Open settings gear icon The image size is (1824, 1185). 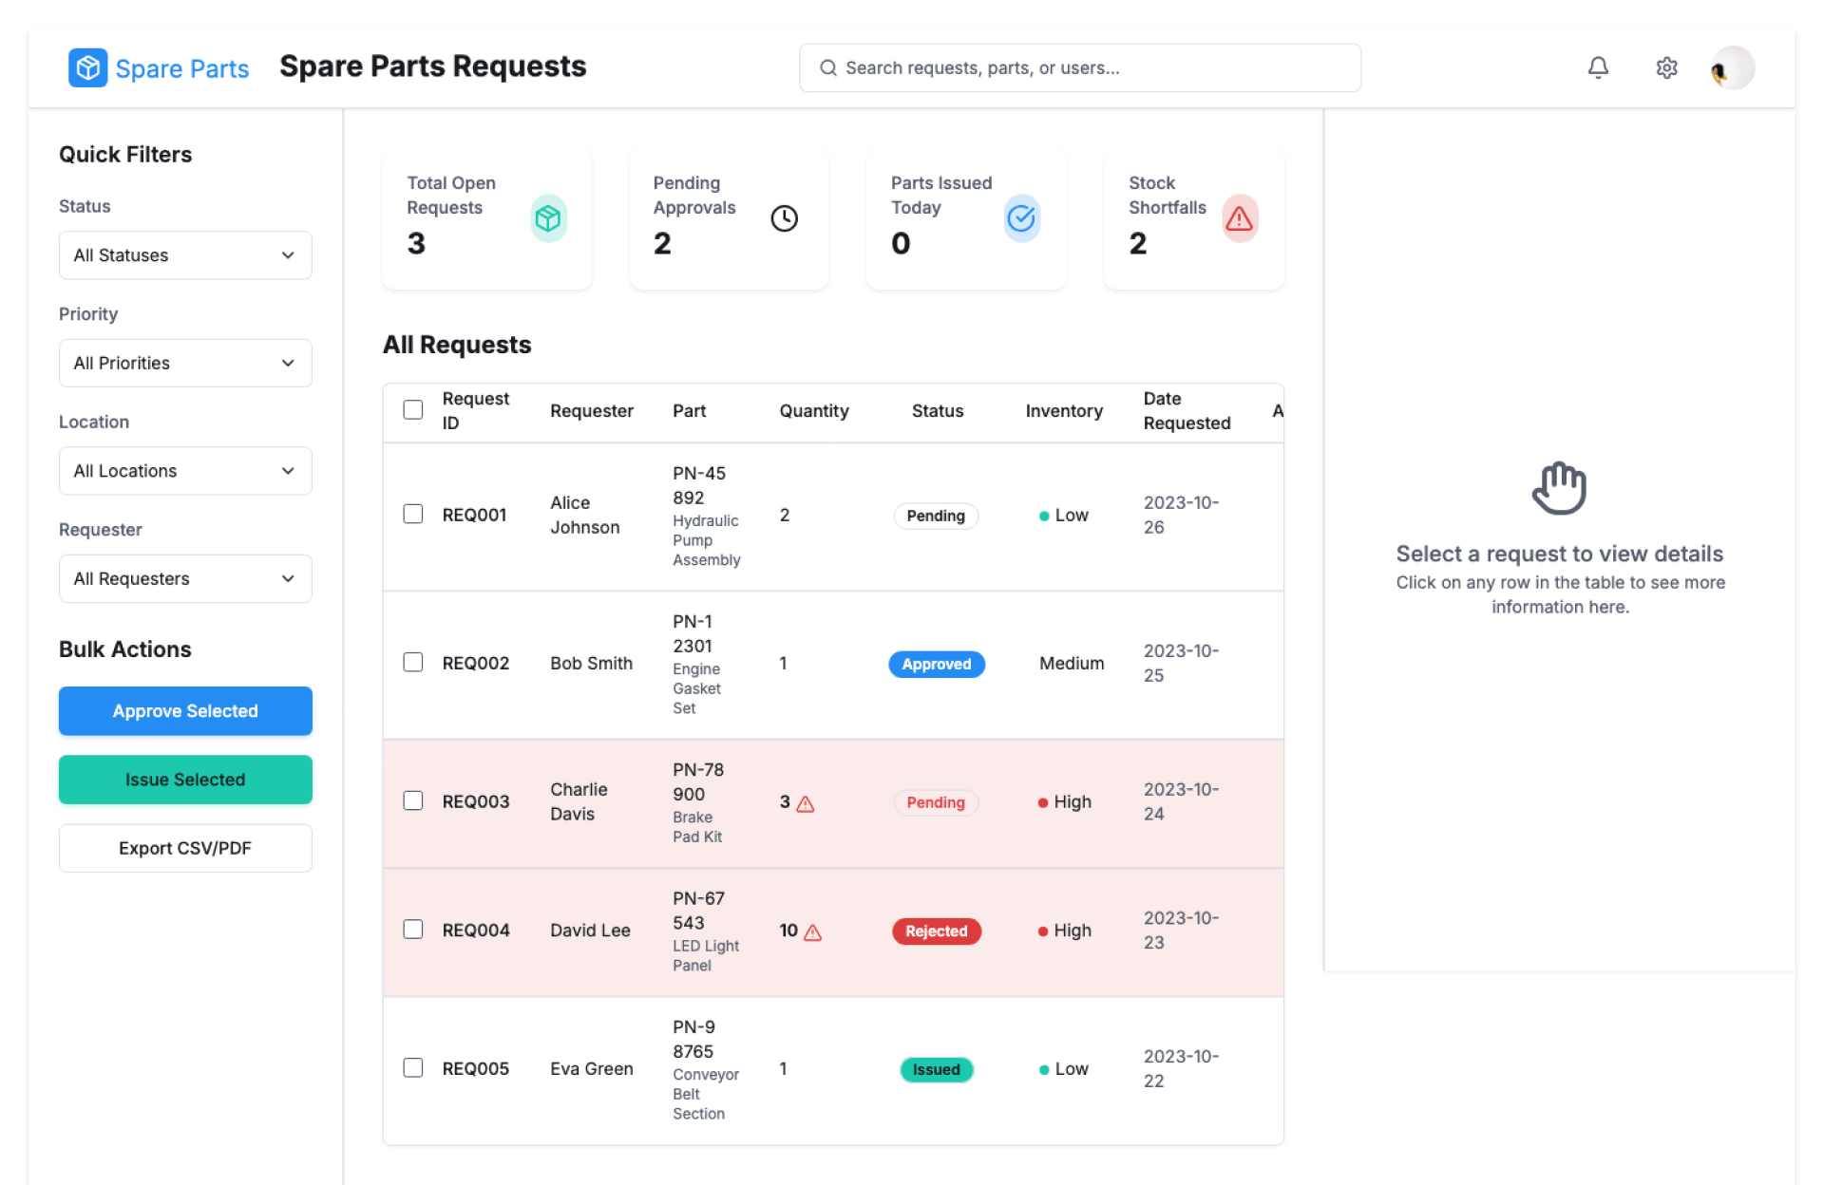click(1666, 67)
